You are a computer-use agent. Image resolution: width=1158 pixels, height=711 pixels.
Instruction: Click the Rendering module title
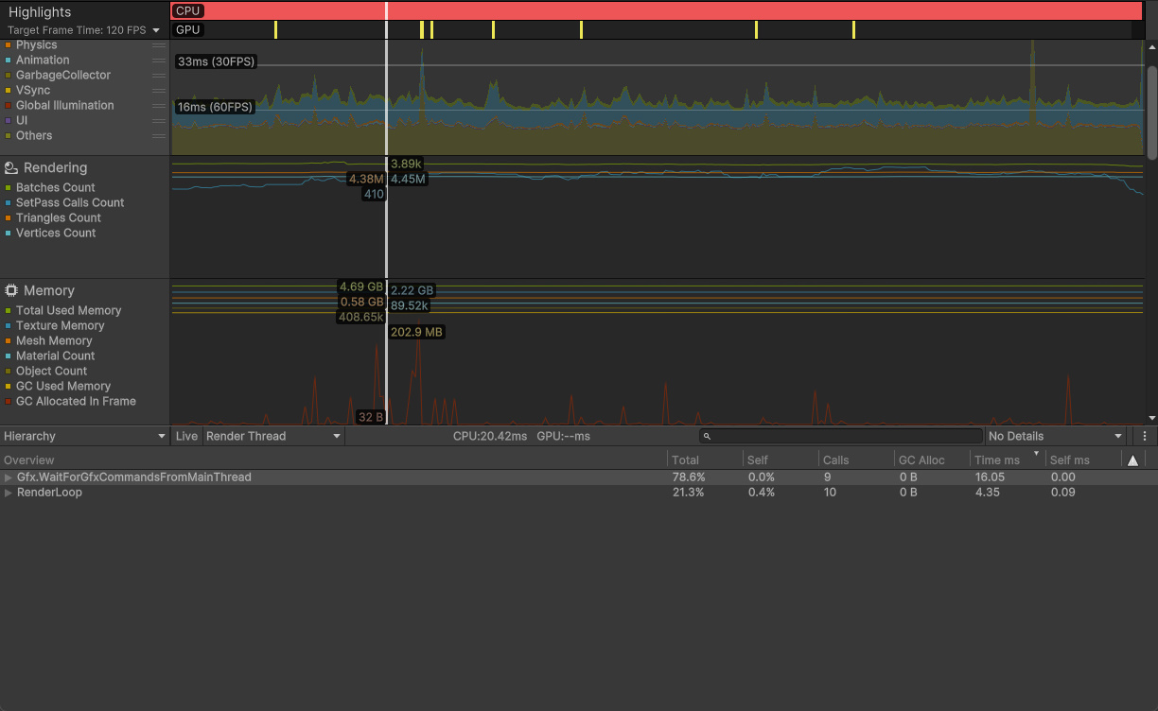[x=55, y=167]
